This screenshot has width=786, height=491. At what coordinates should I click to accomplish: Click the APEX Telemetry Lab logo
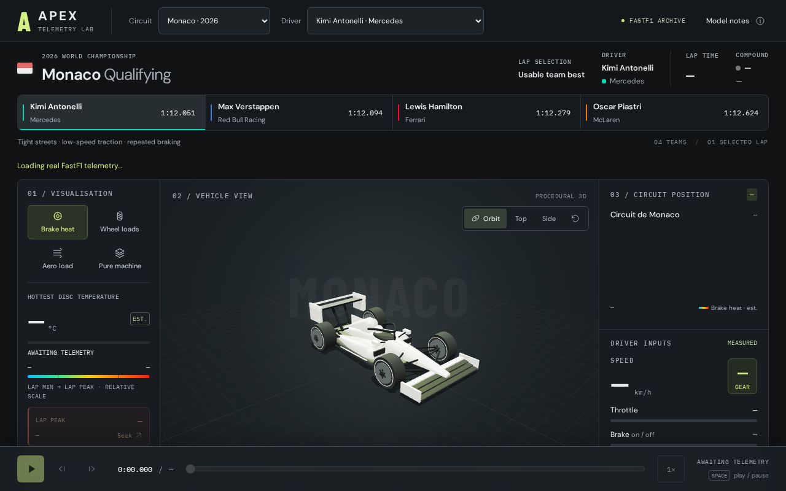coord(55,21)
